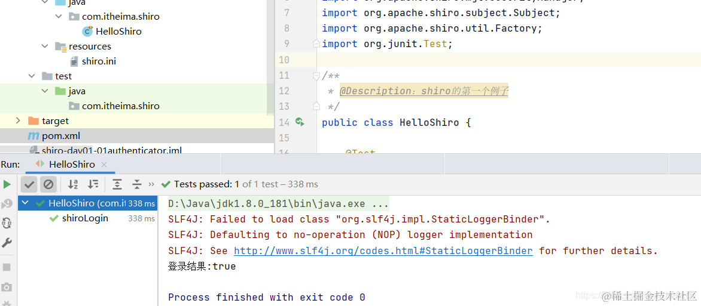Select HelloShiro class in project tree

click(x=118, y=31)
